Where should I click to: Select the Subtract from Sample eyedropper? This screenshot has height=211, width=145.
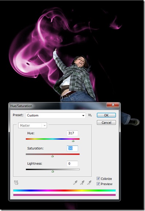point(89,182)
